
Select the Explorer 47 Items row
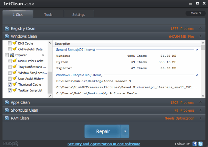(116, 68)
